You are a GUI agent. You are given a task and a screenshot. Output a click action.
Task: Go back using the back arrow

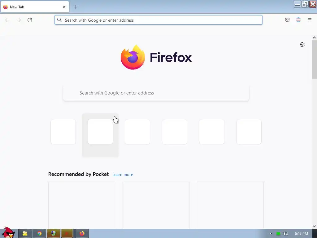point(7,20)
